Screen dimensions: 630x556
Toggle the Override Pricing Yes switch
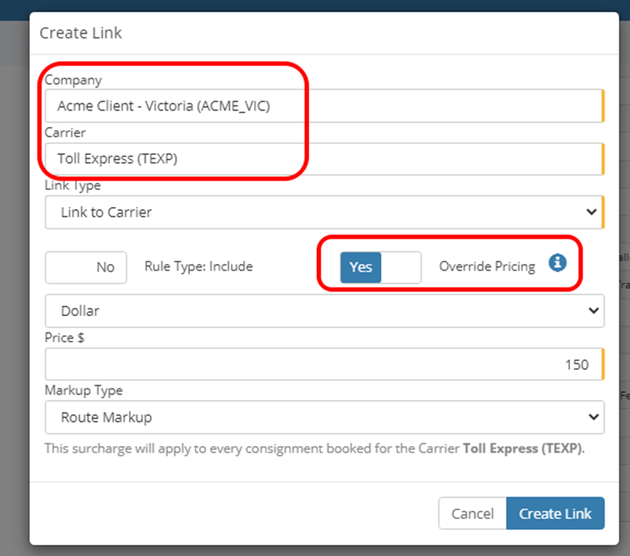381,267
